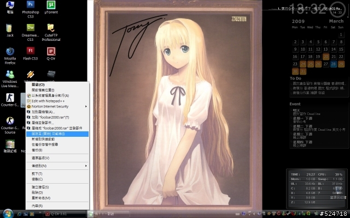Click the blue help icon in system tray
The image size is (350, 218).
243,214
